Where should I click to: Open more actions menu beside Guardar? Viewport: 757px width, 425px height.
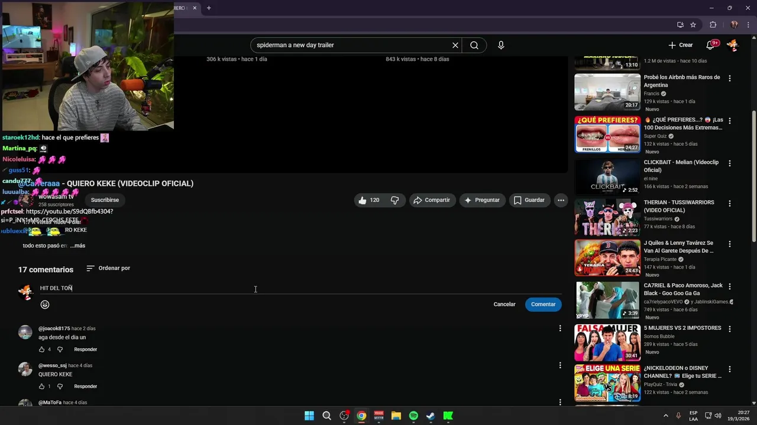(x=561, y=200)
